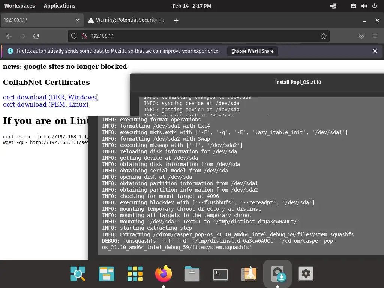Click the DEBUG unsquashfs log line
Screen dimensions: 384x288
click(219, 244)
